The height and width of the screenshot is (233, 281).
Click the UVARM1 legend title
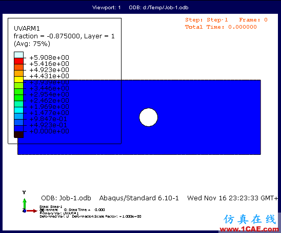point(27,29)
